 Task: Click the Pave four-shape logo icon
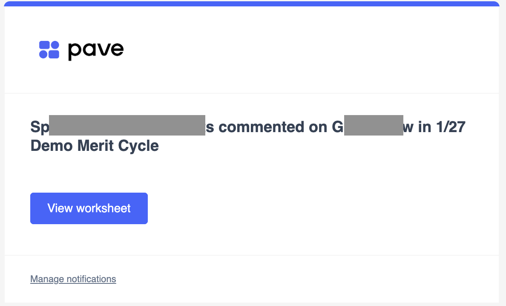49,50
